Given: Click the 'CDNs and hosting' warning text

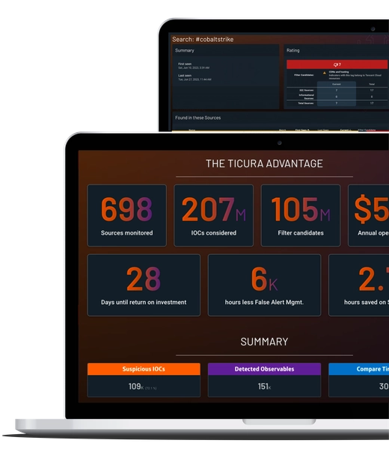Looking at the screenshot, I should click(x=339, y=72).
